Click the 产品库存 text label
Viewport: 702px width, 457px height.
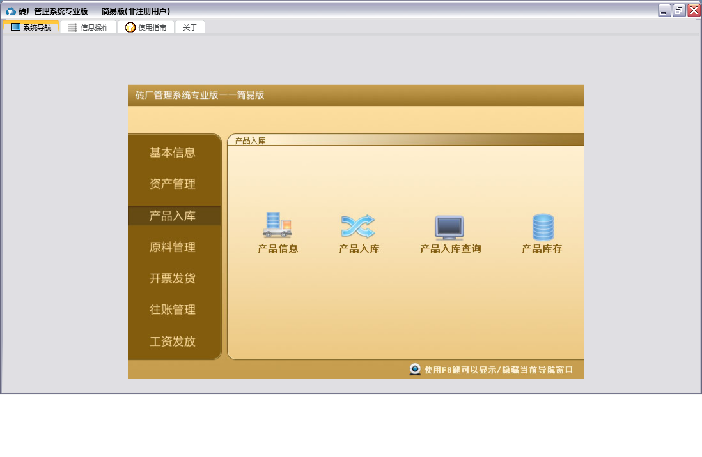(542, 249)
